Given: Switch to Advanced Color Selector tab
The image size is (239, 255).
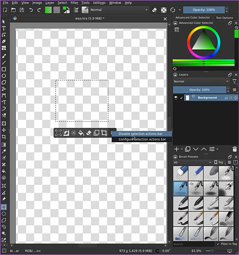Looking at the screenshot, I should pos(192,18).
